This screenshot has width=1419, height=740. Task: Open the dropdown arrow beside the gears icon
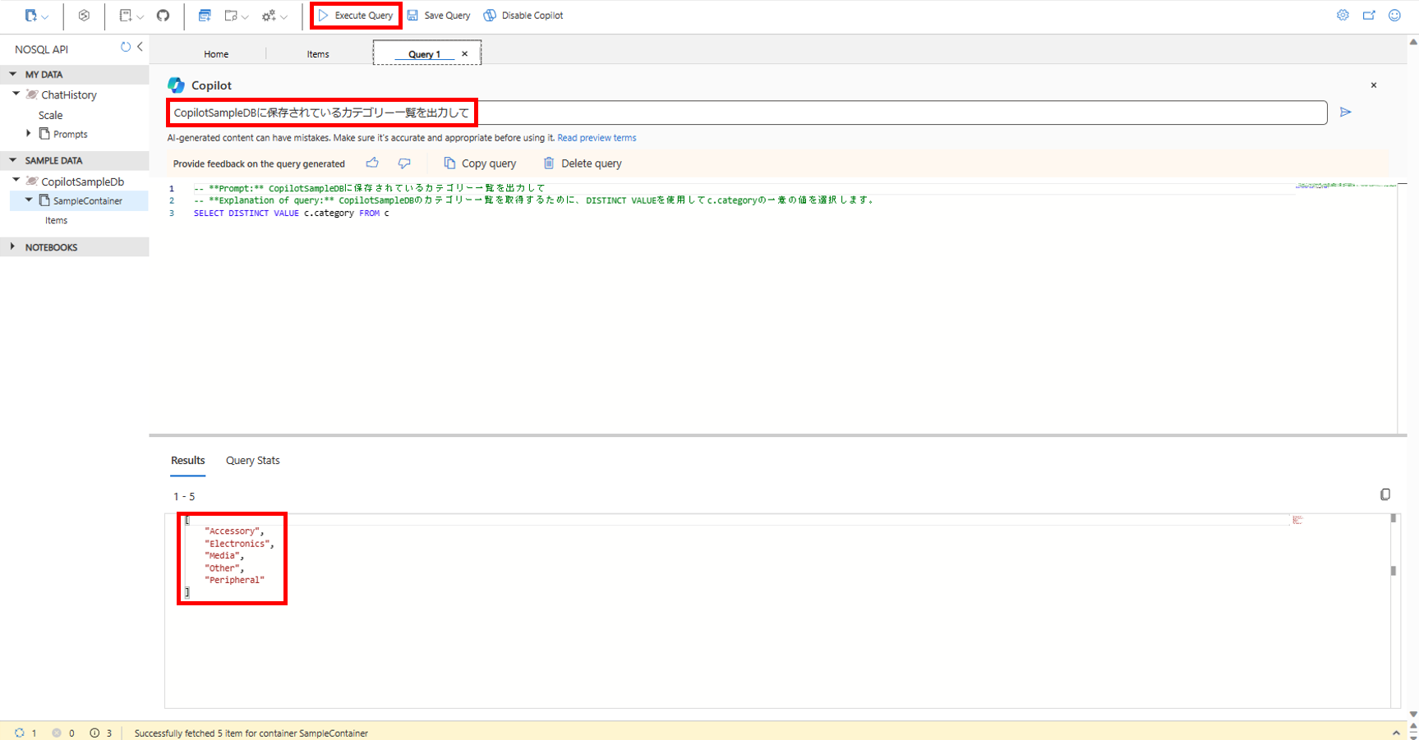pyautogui.click(x=283, y=16)
